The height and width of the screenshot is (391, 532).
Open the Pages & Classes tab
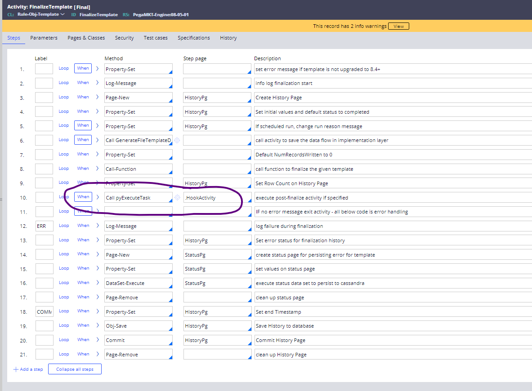86,38
